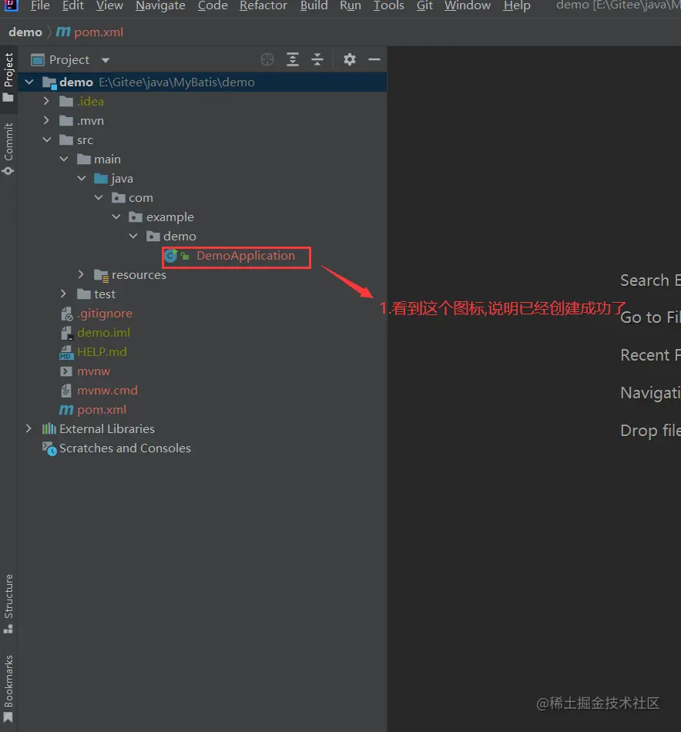
Task: Click the HELP.md markdown file icon
Action: coord(66,352)
